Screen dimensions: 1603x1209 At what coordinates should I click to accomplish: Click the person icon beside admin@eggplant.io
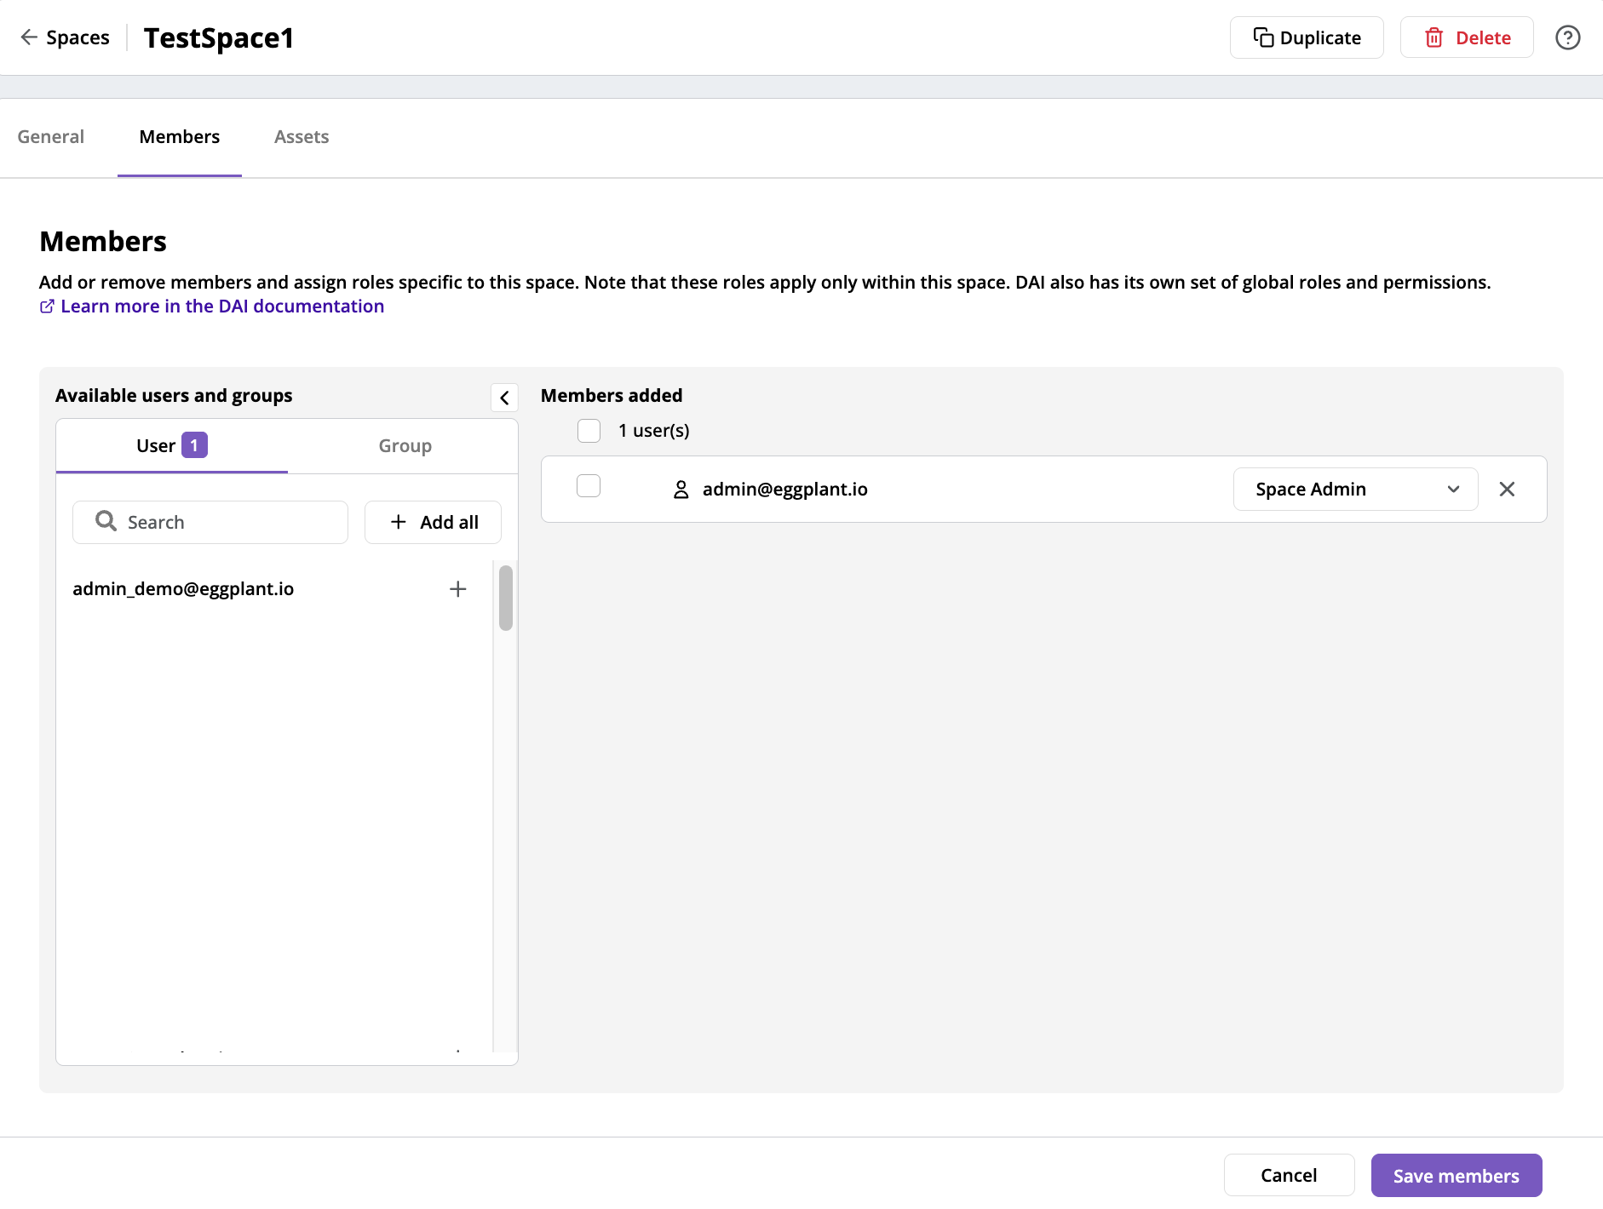tap(681, 489)
